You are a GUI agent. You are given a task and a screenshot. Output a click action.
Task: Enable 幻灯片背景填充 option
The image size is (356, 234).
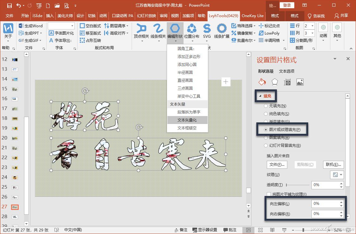[266, 145]
